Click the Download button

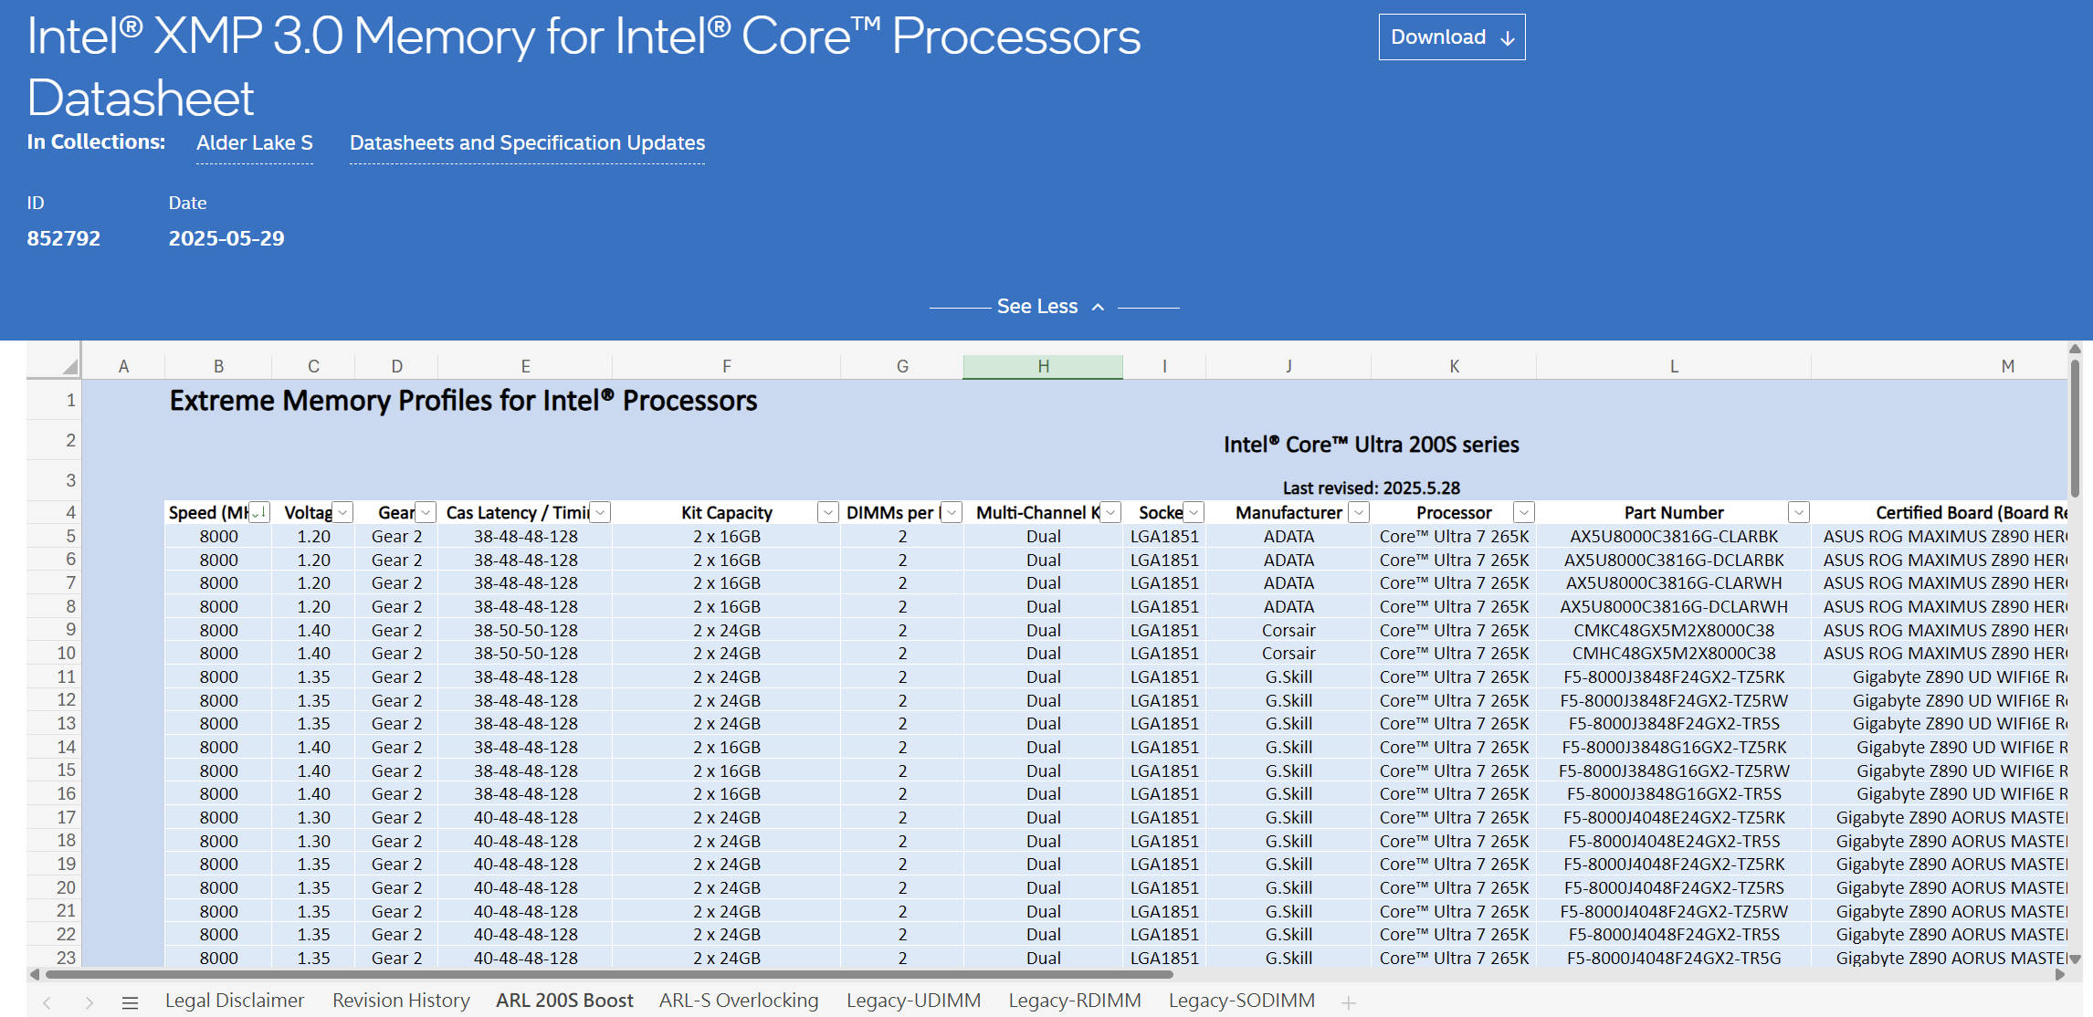(1451, 37)
